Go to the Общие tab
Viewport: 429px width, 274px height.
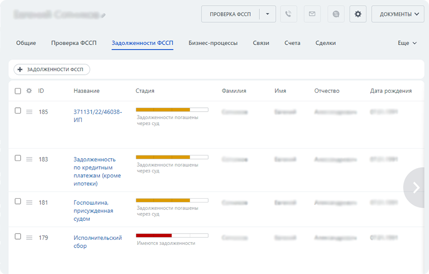(x=26, y=43)
